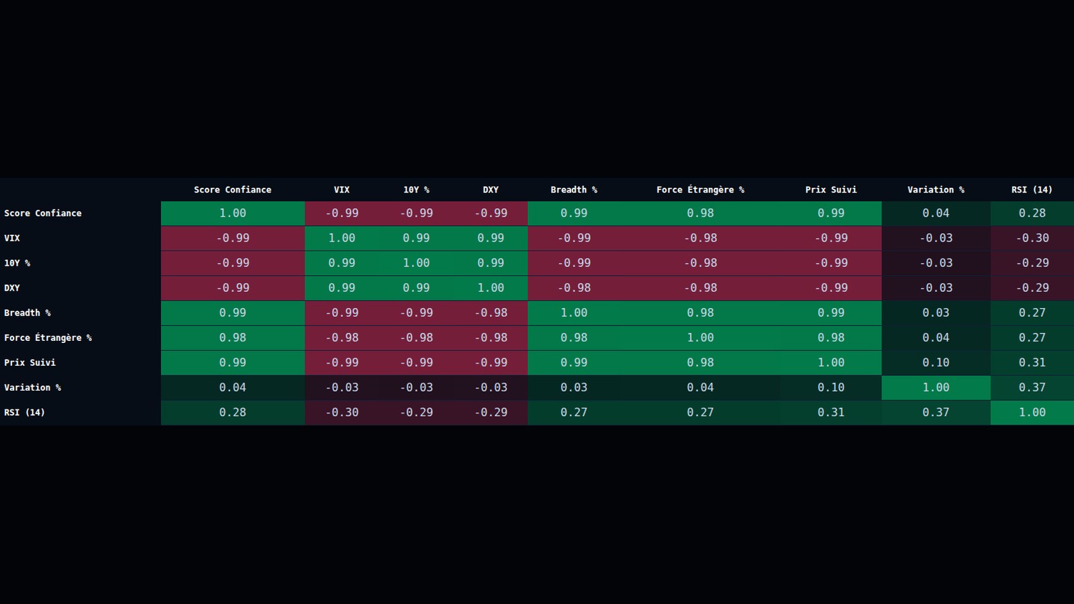The width and height of the screenshot is (1074, 604).
Task: Click DXY diagonal cell 1.00
Action: (x=491, y=288)
